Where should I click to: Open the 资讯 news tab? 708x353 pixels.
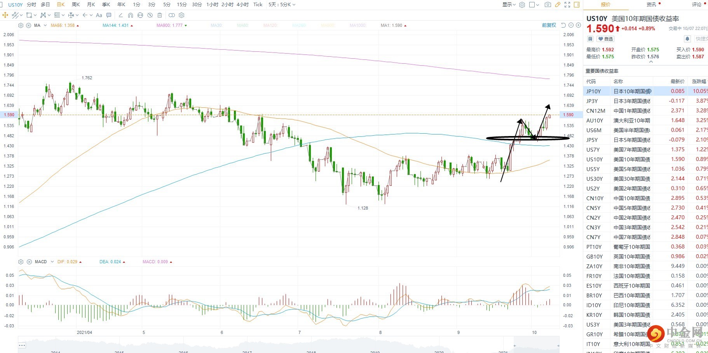coord(651,5)
